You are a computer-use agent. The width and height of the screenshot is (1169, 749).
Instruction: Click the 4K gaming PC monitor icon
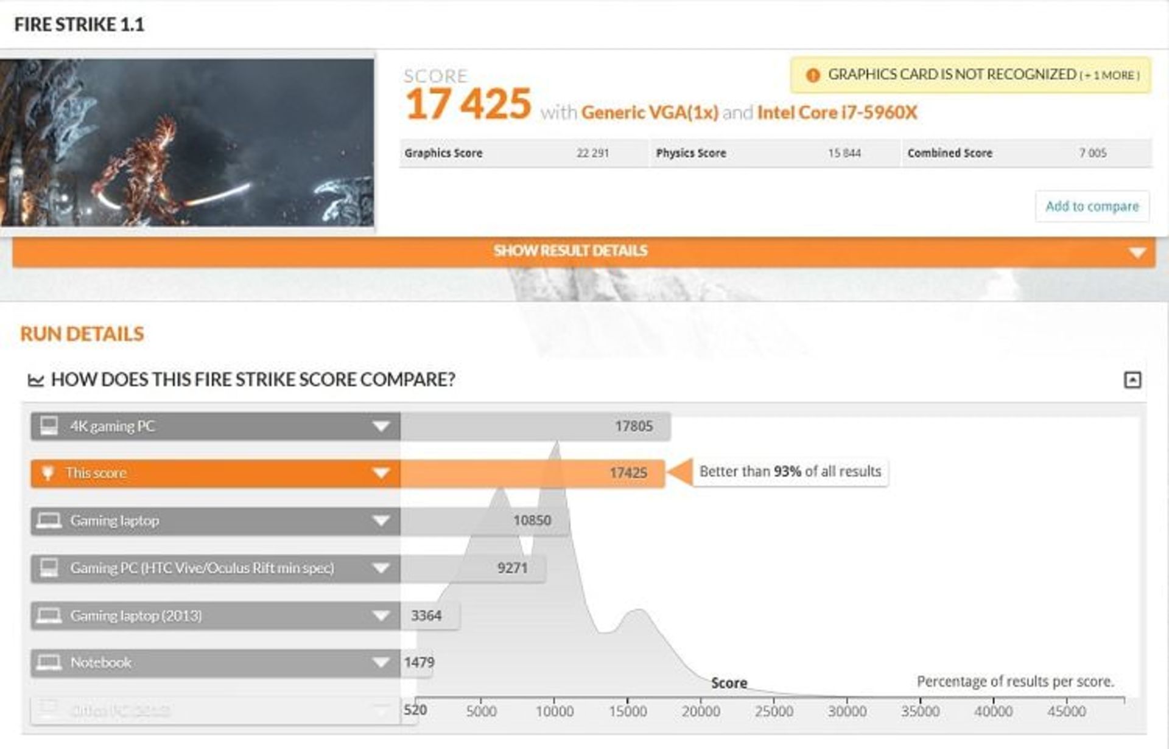point(49,426)
